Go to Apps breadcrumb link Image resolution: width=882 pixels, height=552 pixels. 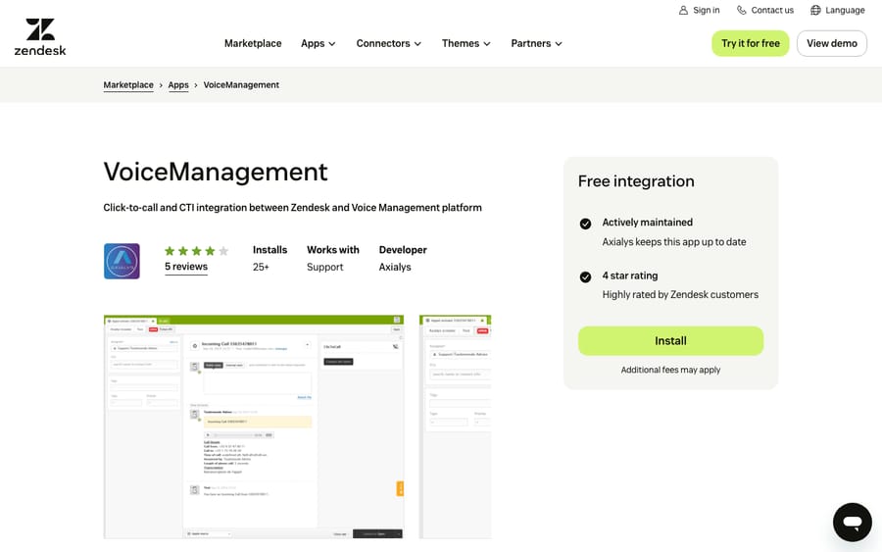click(178, 85)
